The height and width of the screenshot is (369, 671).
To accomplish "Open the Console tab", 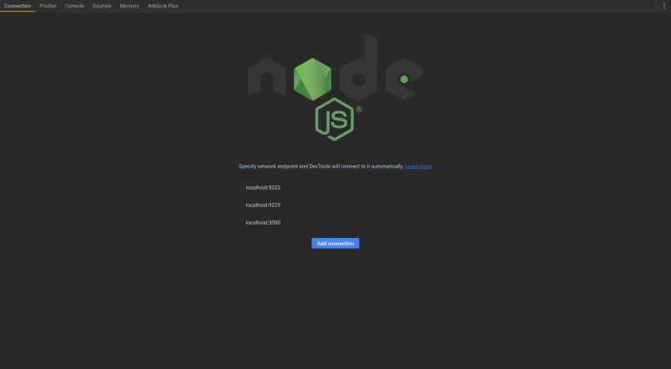I will pyautogui.click(x=74, y=6).
